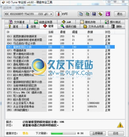
Task: Select row (FE) (未知的属性)
Action: click(x=60, y=110)
